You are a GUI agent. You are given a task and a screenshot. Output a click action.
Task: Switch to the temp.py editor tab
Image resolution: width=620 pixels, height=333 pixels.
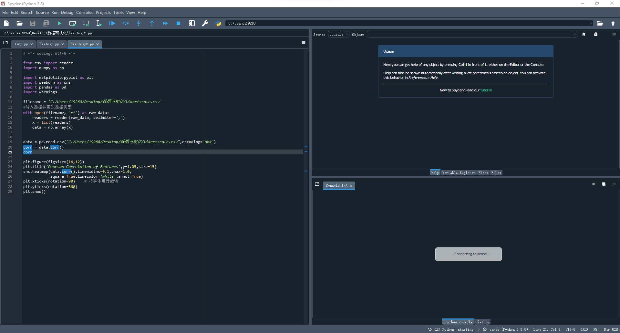coord(21,44)
